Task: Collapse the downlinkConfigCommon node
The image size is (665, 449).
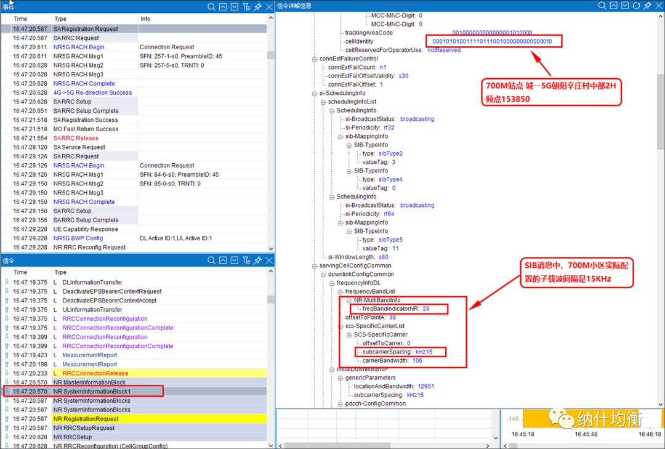Action: click(x=323, y=275)
